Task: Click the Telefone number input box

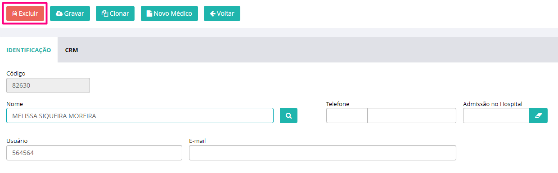Action: point(412,115)
